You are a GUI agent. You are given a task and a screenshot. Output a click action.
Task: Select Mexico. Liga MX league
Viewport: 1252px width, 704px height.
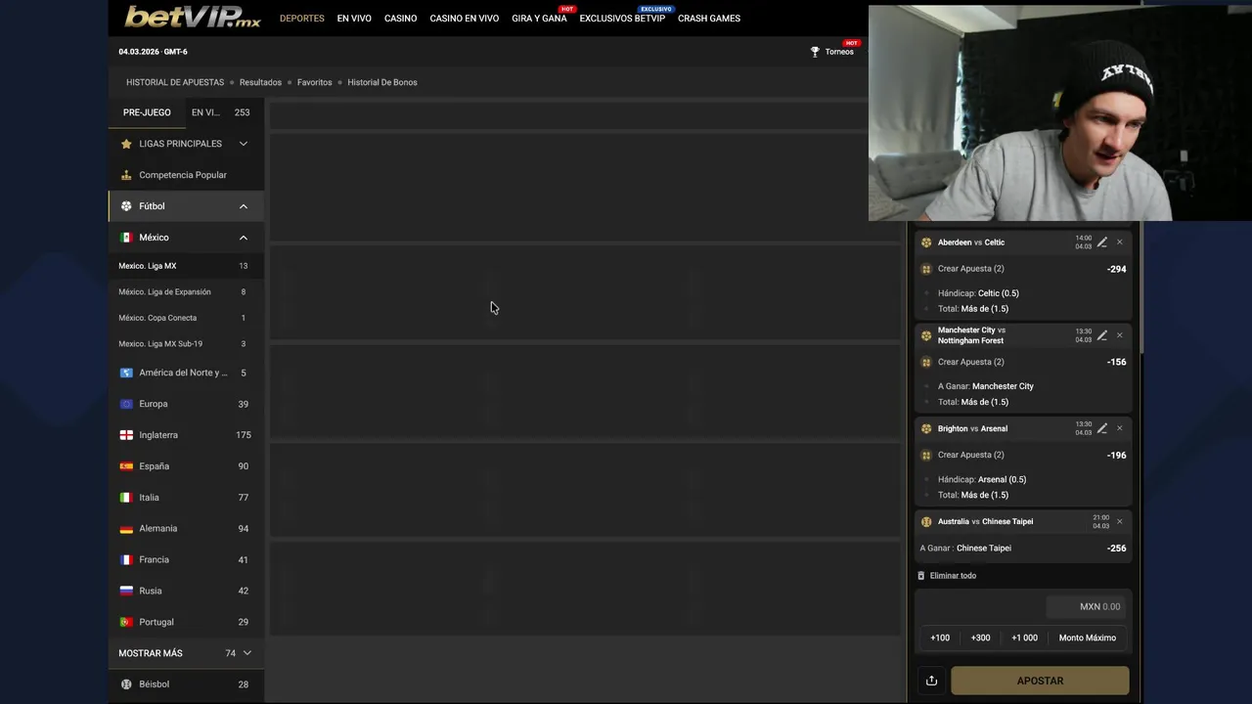click(186, 266)
